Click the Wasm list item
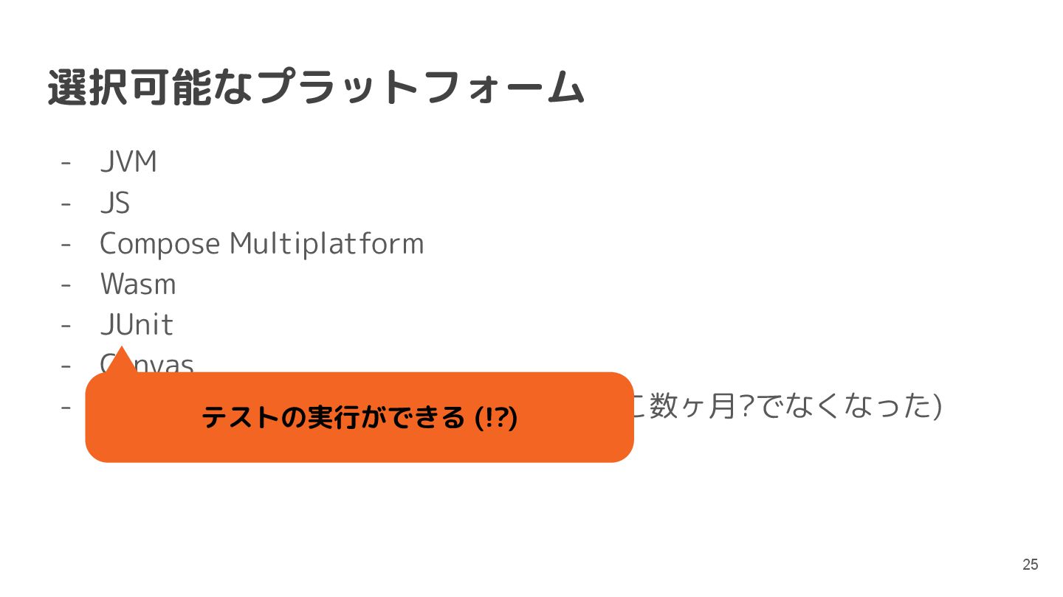 click(x=138, y=284)
